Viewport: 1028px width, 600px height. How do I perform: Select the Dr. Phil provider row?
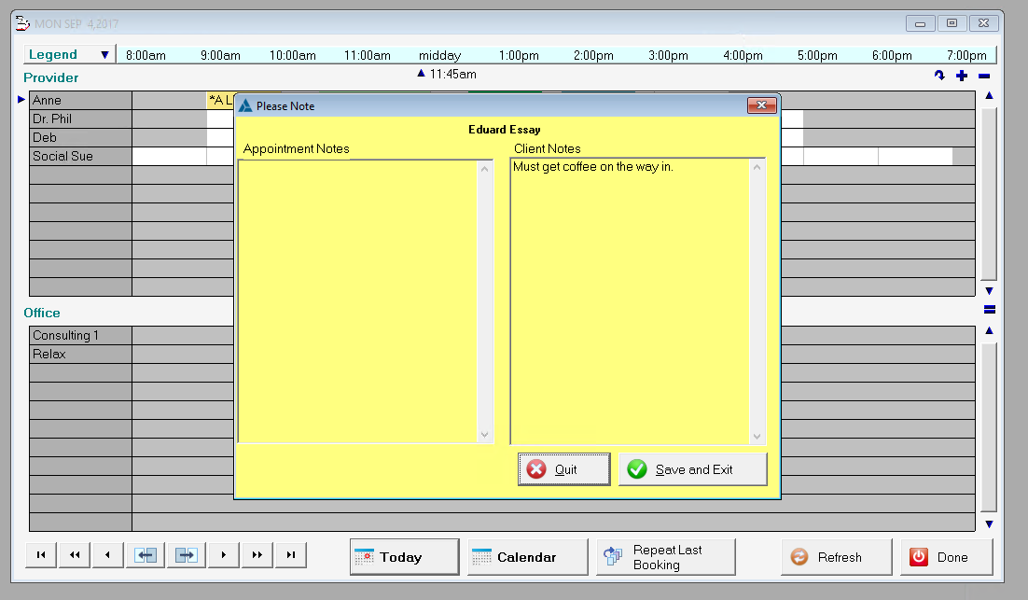pyautogui.click(x=80, y=119)
